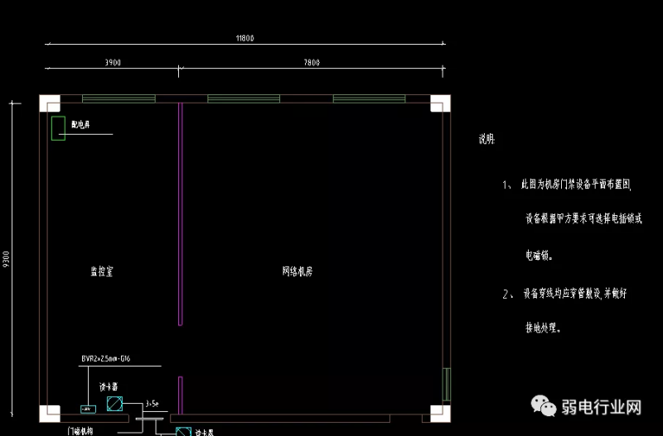The image size is (663, 436).
Task: Click the 3900 dimension label
Action: 111,63
